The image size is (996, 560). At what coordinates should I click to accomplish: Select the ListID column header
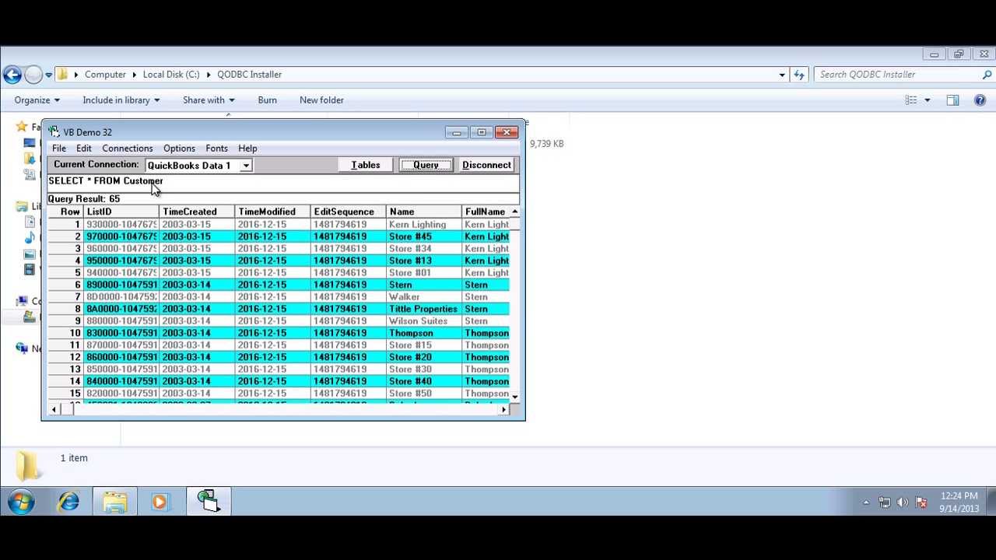pos(122,212)
